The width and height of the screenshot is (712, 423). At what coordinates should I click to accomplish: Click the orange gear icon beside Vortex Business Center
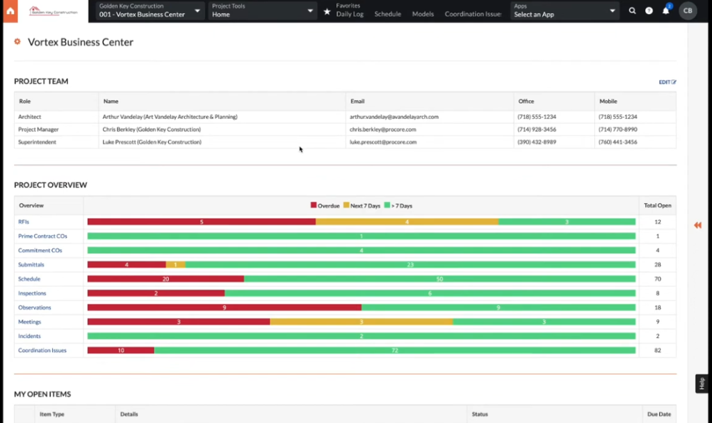click(17, 41)
